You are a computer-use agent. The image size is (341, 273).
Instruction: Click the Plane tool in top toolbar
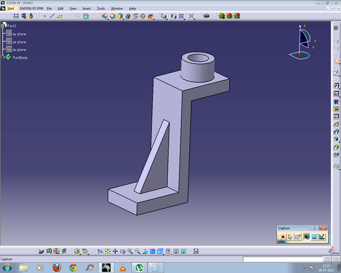[59, 16]
